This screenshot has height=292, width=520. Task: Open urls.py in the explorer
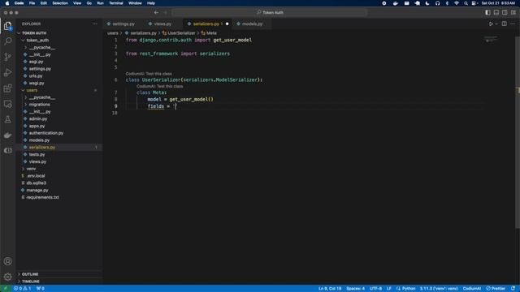pos(36,75)
